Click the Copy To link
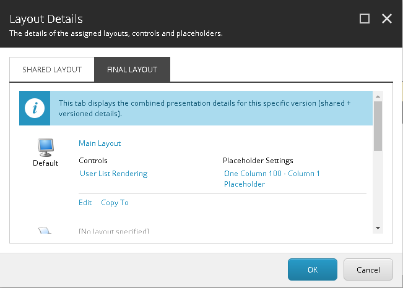Screen dimensions: 403x288 115,203
